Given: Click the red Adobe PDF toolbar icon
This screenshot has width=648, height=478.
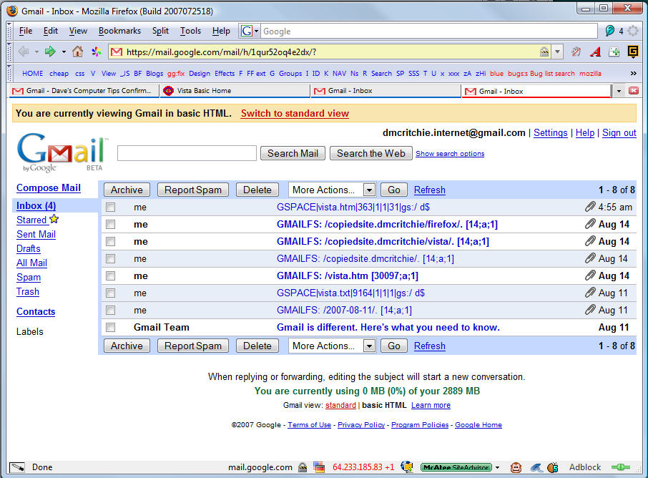Looking at the screenshot, I should coord(596,52).
